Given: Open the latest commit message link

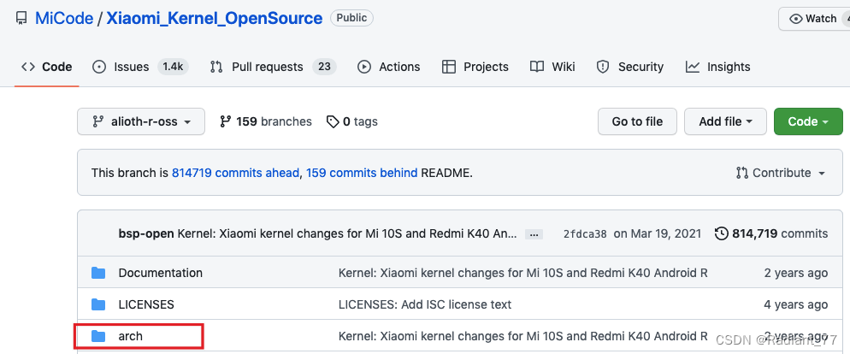Looking at the screenshot, I should pos(347,233).
